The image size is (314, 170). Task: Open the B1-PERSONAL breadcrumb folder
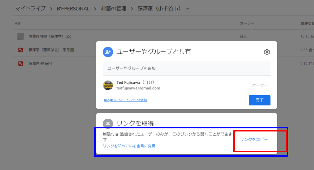coord(74,8)
